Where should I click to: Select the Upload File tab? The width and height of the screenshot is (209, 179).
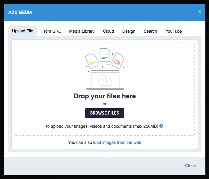22,31
